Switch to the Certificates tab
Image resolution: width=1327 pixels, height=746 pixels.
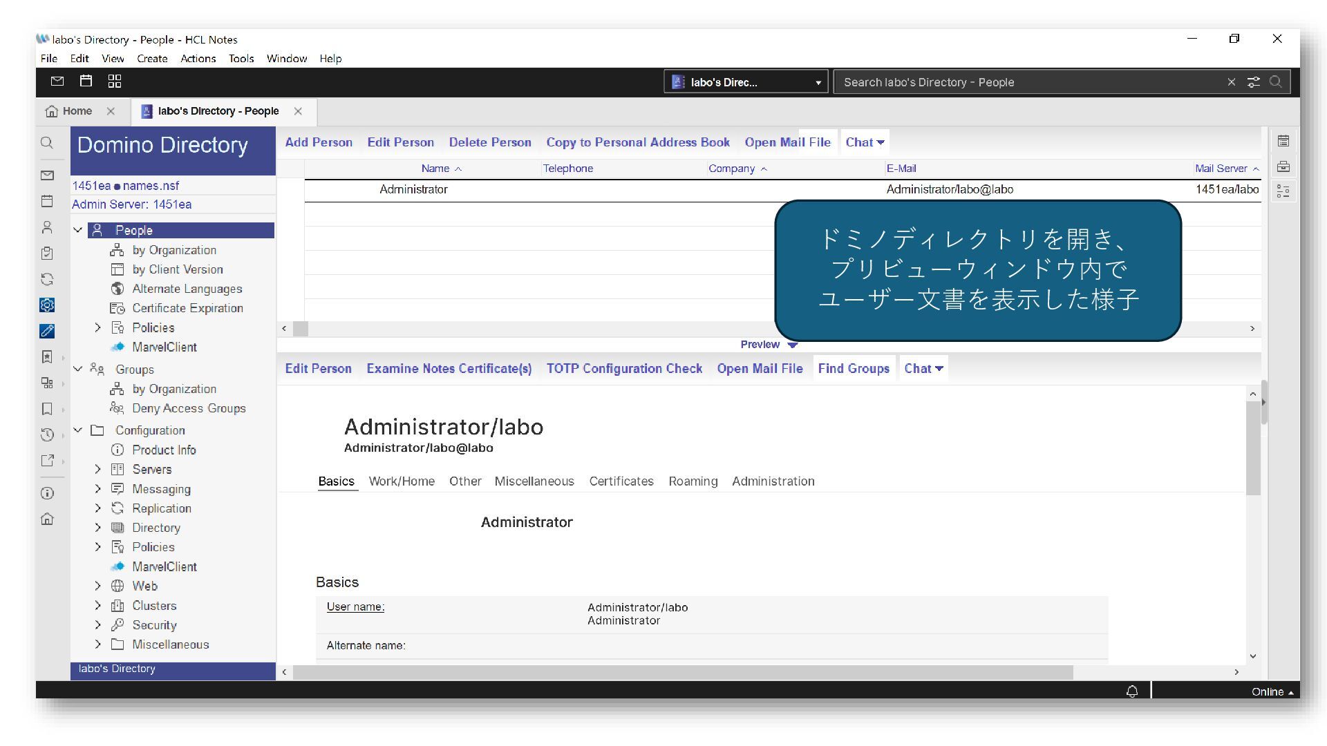(621, 481)
